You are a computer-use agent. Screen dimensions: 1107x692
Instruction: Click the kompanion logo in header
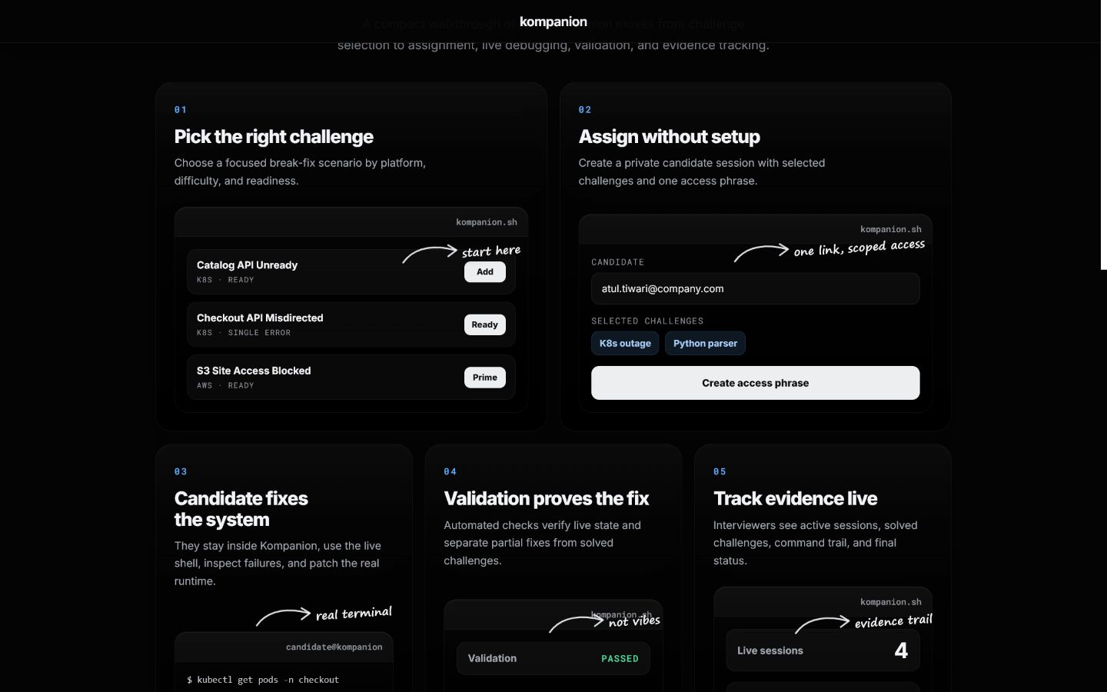click(553, 22)
